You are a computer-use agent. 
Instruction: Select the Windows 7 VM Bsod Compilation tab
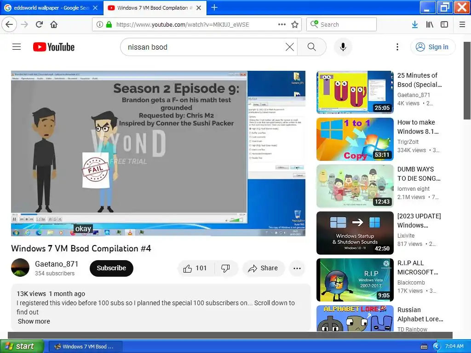click(x=155, y=8)
